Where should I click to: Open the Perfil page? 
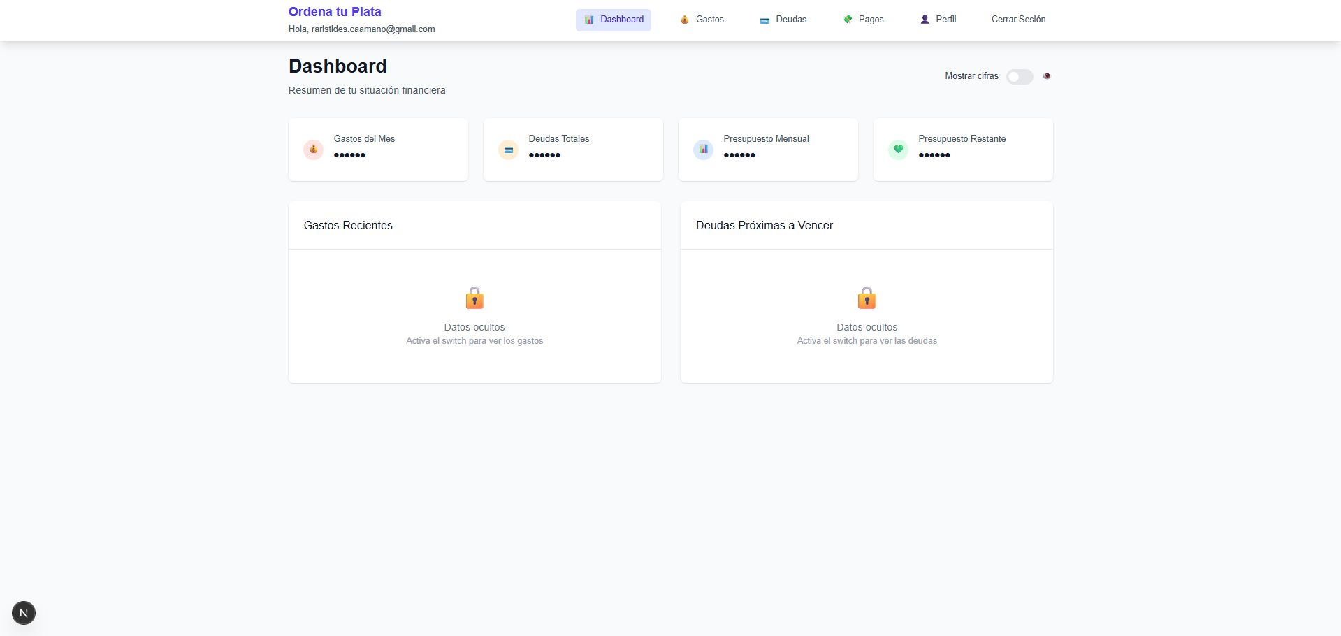click(x=938, y=20)
